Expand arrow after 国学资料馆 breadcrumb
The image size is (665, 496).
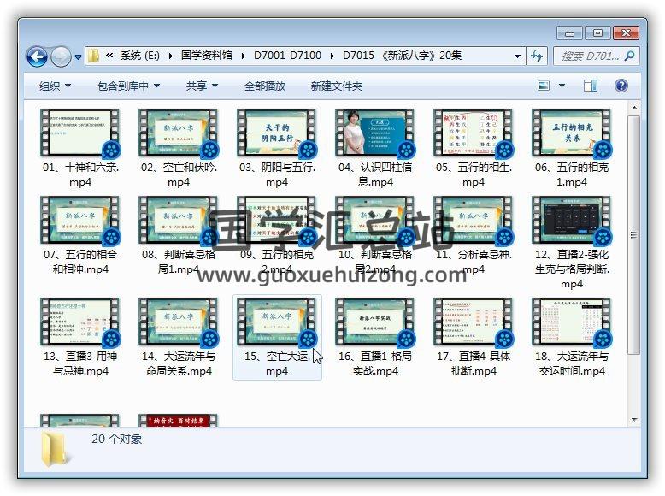[x=244, y=56]
